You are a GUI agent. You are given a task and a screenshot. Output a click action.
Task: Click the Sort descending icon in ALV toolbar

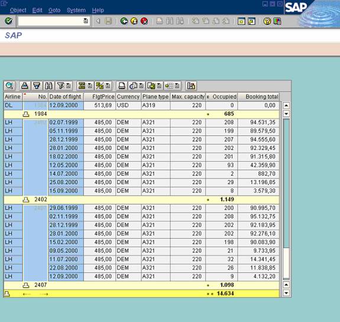[37, 86]
